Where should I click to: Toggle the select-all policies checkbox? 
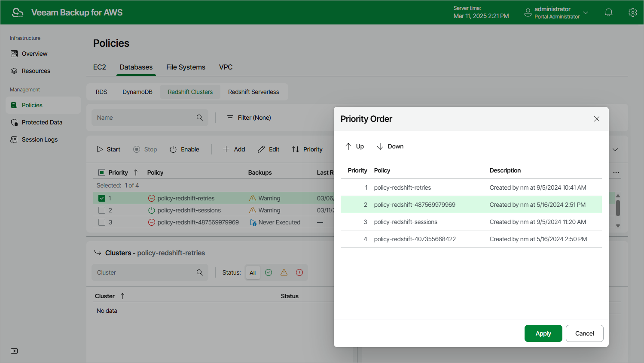[x=102, y=172]
